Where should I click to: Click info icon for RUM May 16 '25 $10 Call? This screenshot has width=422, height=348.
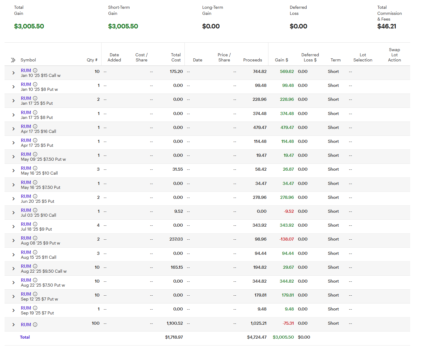coord(35,168)
